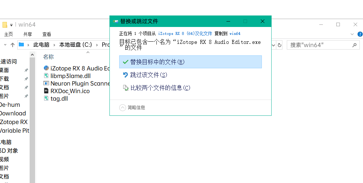363x183 pixels.
Task: Click the search magnifier icon
Action: click(x=355, y=45)
